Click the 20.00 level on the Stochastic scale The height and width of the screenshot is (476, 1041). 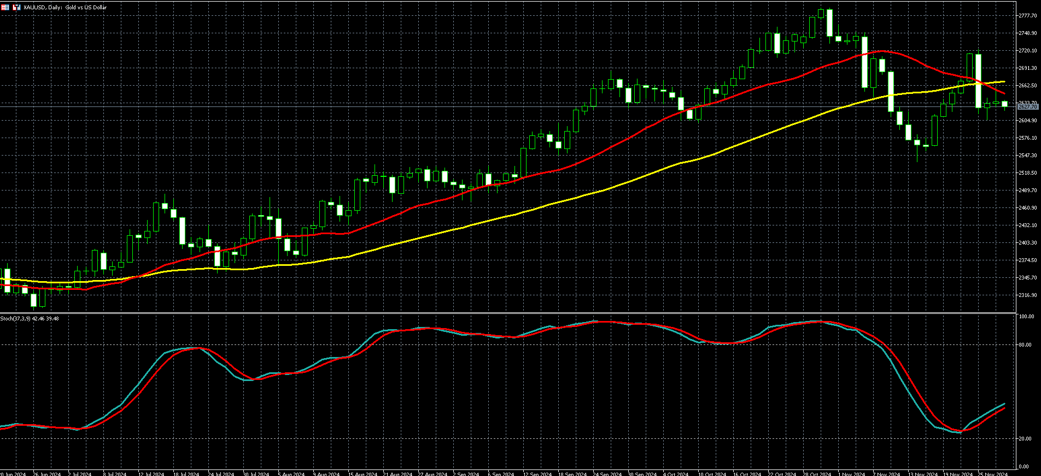tap(1026, 439)
